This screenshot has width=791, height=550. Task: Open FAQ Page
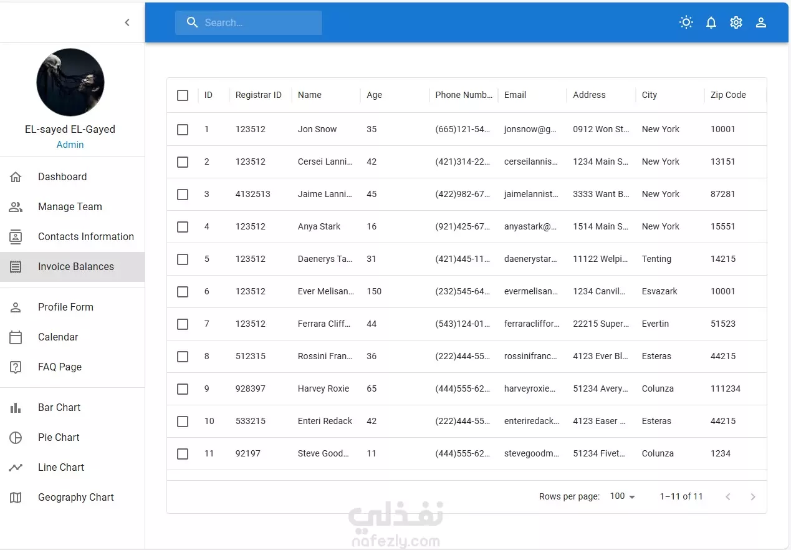[x=72, y=367]
